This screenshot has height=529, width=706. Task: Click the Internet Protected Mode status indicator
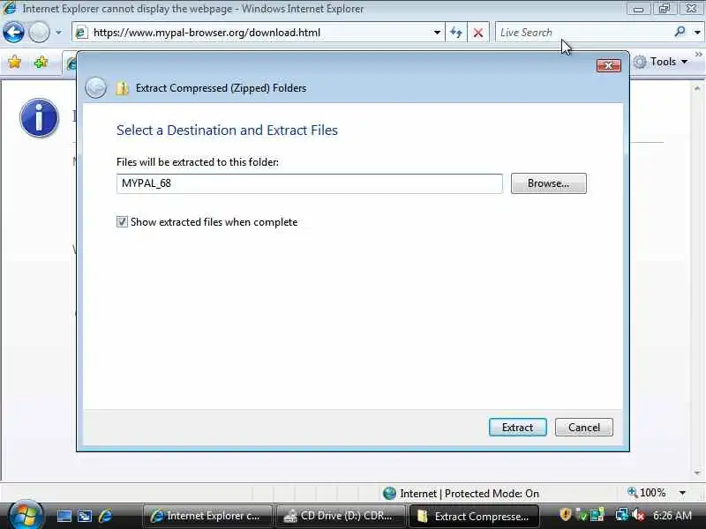pyautogui.click(x=461, y=494)
